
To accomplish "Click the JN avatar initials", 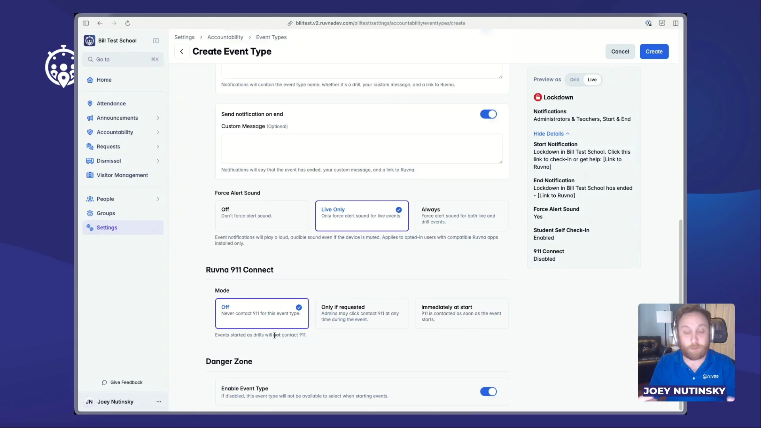I will click(x=89, y=401).
